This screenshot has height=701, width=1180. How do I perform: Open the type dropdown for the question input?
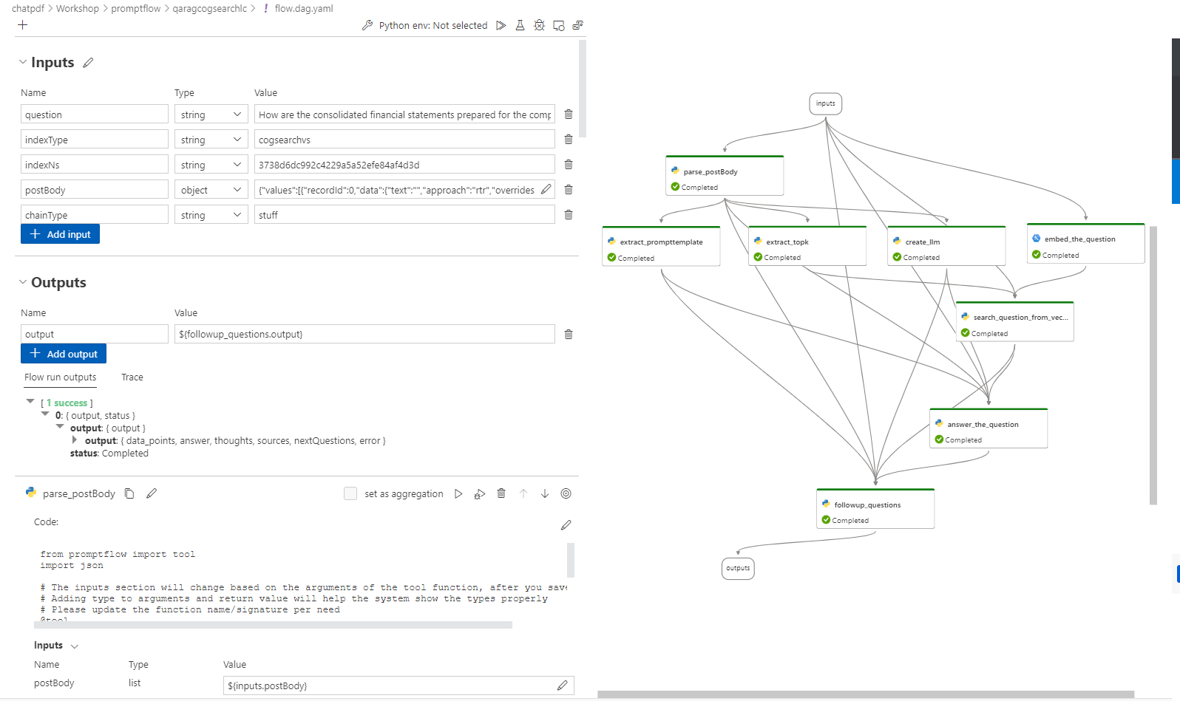(211, 114)
